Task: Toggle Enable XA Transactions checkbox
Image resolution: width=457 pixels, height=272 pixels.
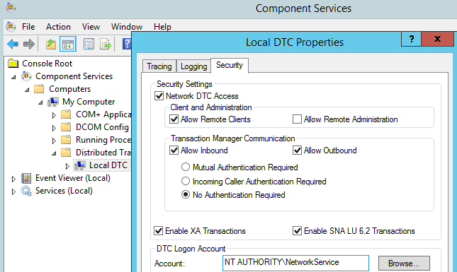Action: point(158,231)
